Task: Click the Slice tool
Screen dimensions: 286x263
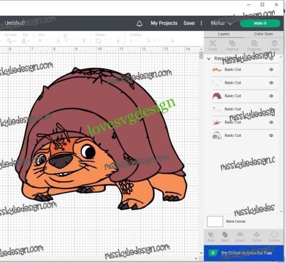Action: pyautogui.click(x=211, y=237)
